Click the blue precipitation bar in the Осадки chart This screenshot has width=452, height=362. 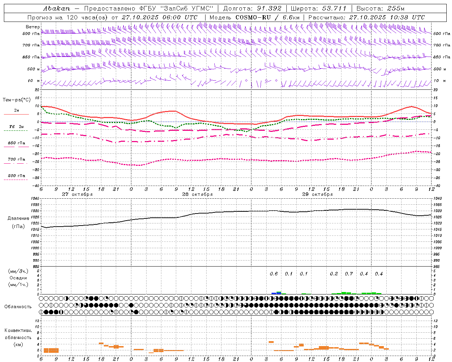pos(276,293)
